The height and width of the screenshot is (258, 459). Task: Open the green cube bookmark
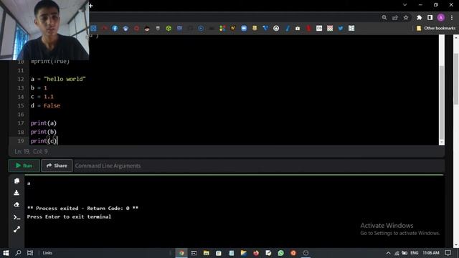click(x=169, y=29)
